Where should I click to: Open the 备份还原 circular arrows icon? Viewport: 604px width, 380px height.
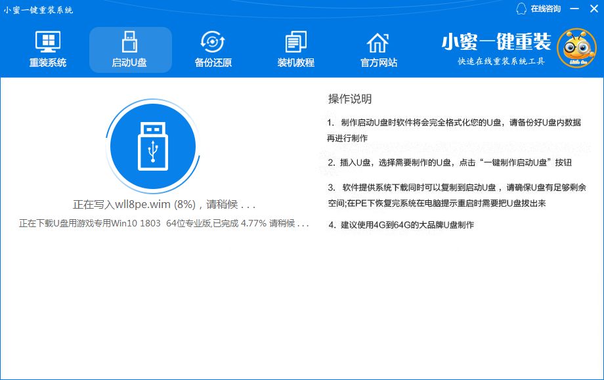(x=213, y=42)
